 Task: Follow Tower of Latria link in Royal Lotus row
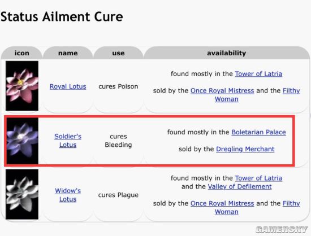pyautogui.click(x=258, y=74)
